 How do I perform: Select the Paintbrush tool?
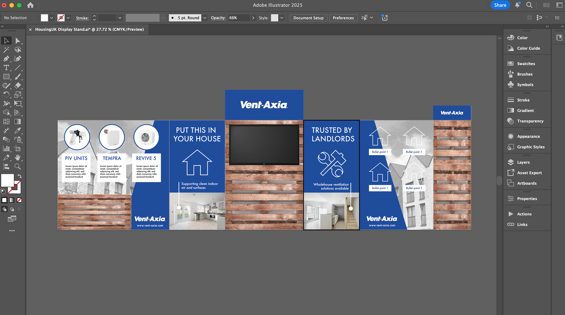pyautogui.click(x=18, y=77)
